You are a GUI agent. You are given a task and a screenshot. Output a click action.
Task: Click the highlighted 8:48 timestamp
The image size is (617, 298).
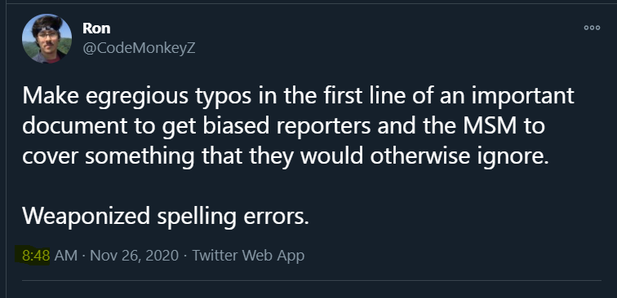(36, 256)
